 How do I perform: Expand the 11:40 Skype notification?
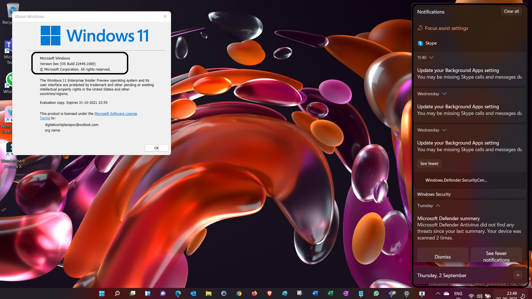431,58
